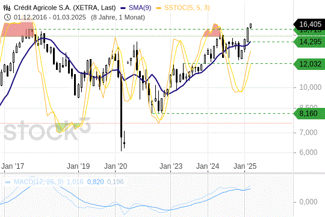Click the MACD(12, 26, 9) indicator label

39,182
